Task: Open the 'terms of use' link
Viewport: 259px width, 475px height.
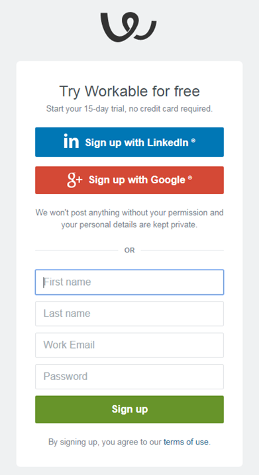Action: [x=186, y=442]
